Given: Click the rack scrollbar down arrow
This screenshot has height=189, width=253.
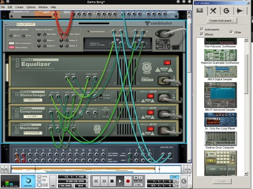Looking at the screenshot, I should (189, 161).
